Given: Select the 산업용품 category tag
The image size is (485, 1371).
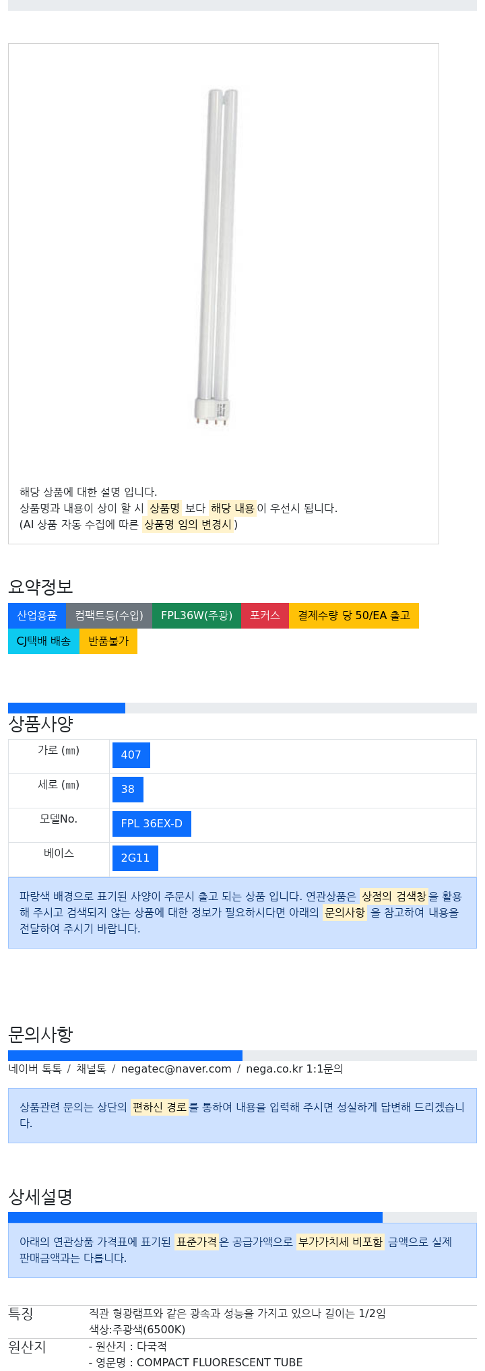Looking at the screenshot, I should click(x=37, y=616).
